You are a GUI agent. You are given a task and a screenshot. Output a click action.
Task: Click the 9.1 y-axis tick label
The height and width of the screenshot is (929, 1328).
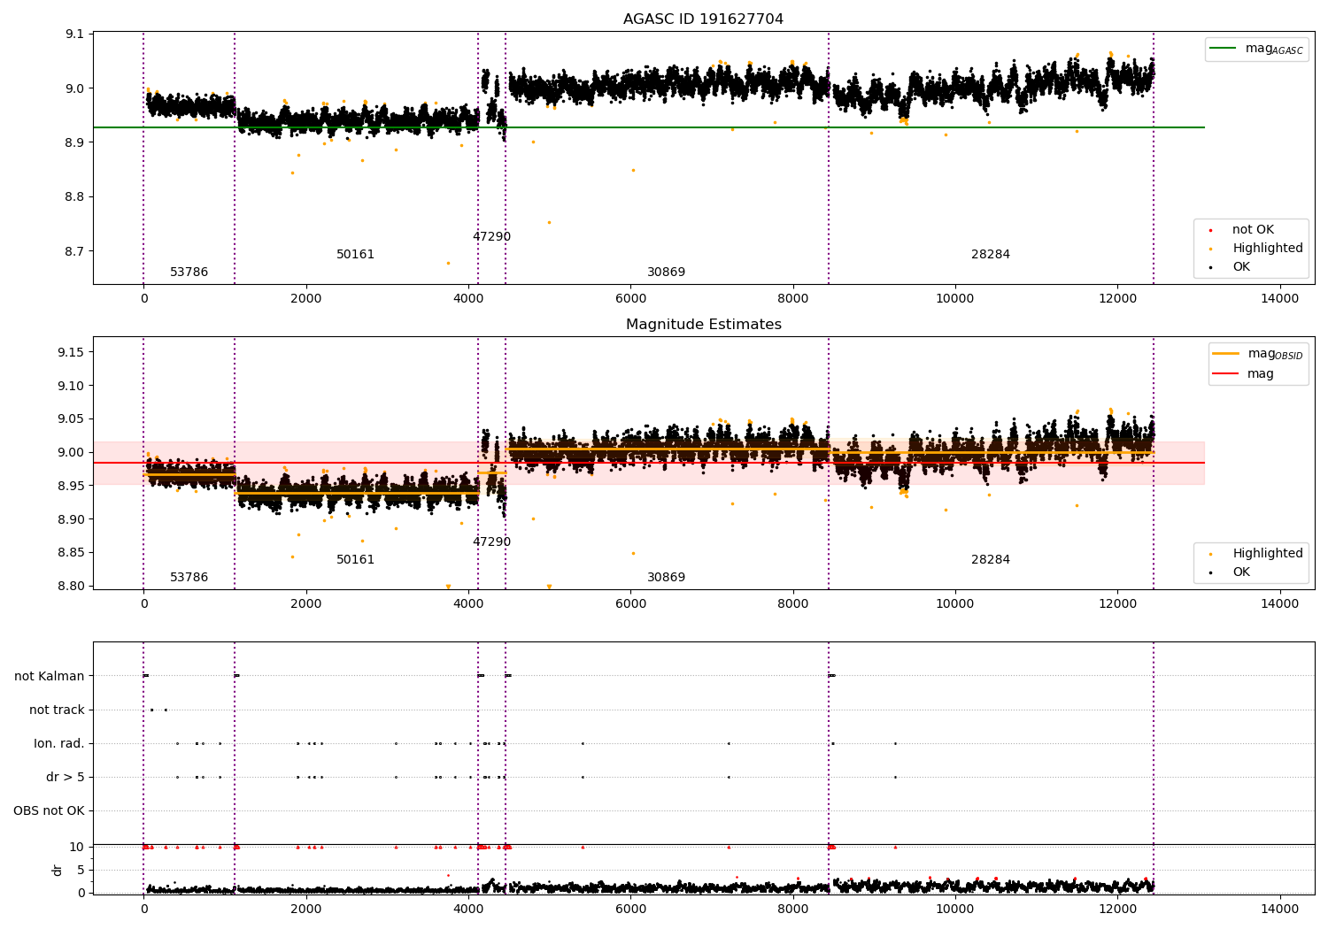pyautogui.click(x=75, y=35)
